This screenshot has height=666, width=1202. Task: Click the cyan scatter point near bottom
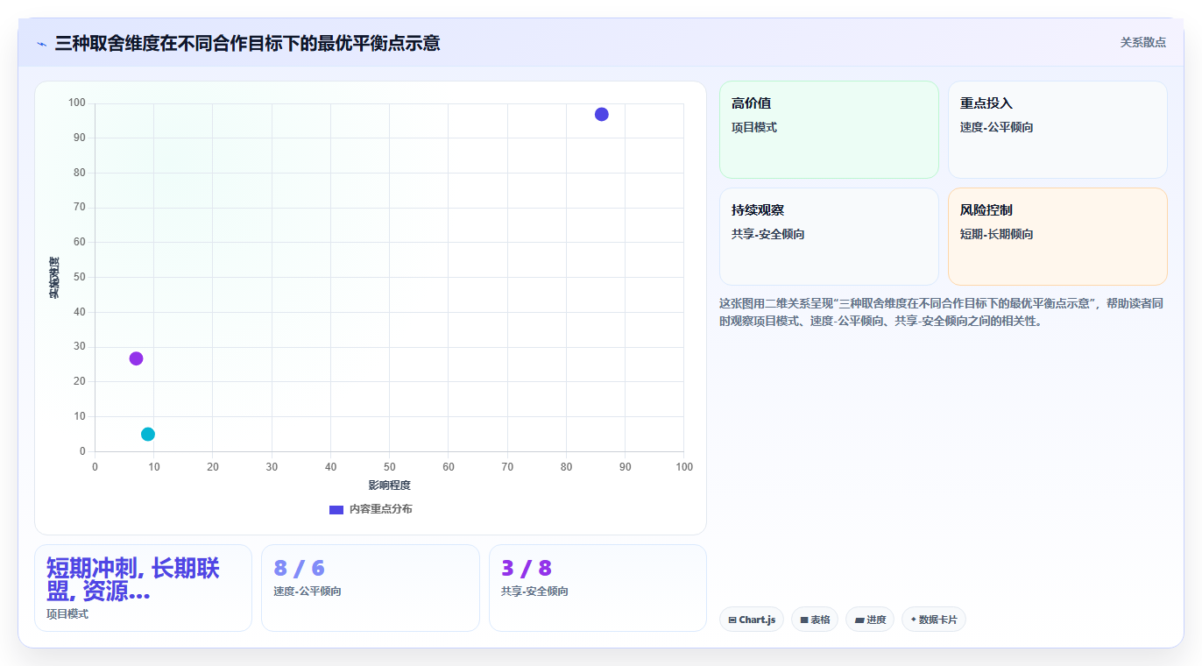tap(148, 435)
